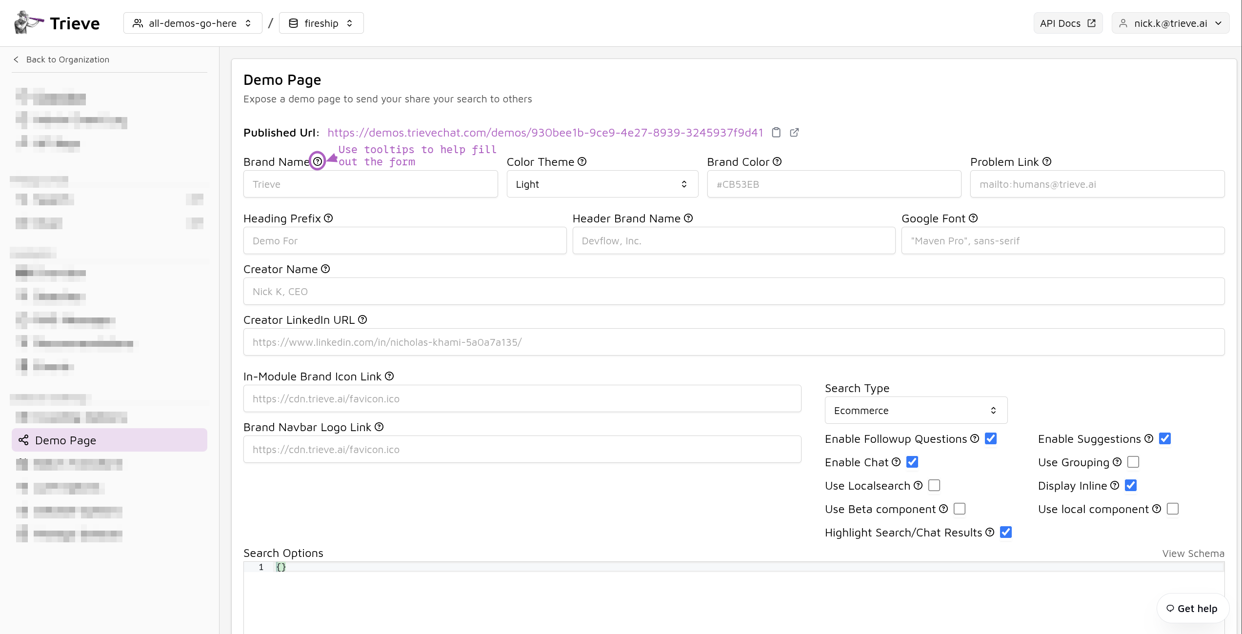Focus the Header Brand Name input field
The width and height of the screenshot is (1242, 634).
click(x=734, y=240)
